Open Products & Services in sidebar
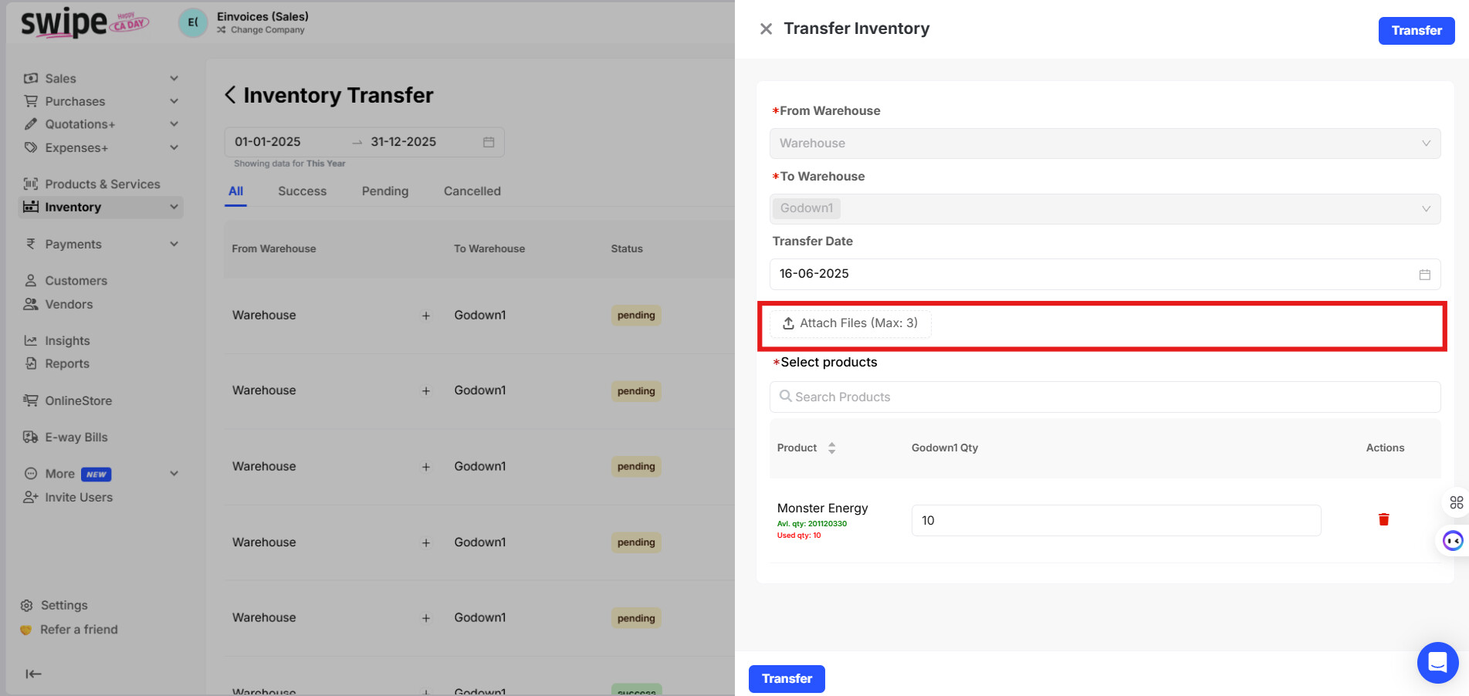The height and width of the screenshot is (696, 1469). (103, 184)
